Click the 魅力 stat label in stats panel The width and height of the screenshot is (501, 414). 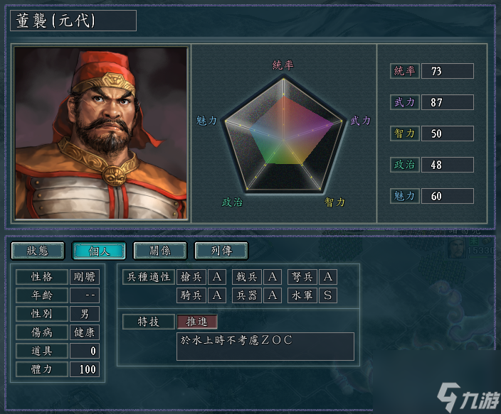tap(404, 196)
